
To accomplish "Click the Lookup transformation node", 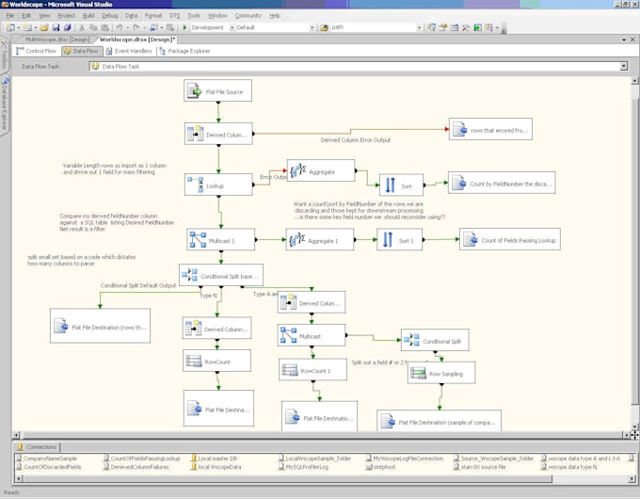I will point(218,184).
